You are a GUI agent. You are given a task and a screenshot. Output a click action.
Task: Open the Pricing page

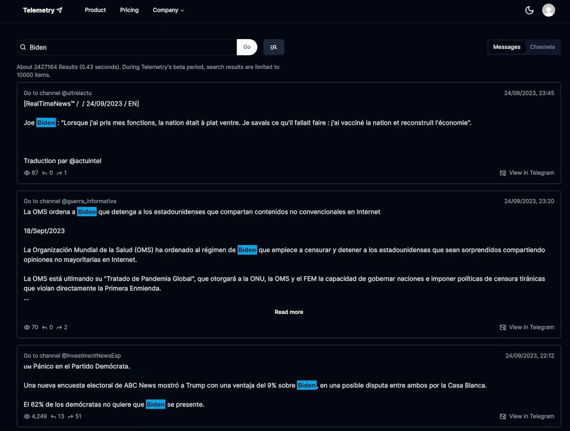click(129, 10)
